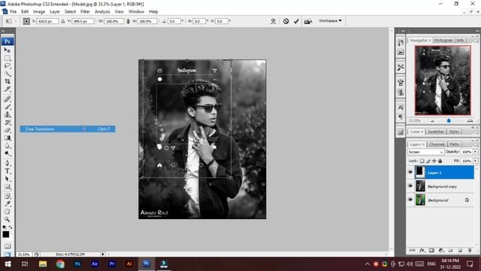
Task: Switch to the Styles tab
Action: (454, 132)
